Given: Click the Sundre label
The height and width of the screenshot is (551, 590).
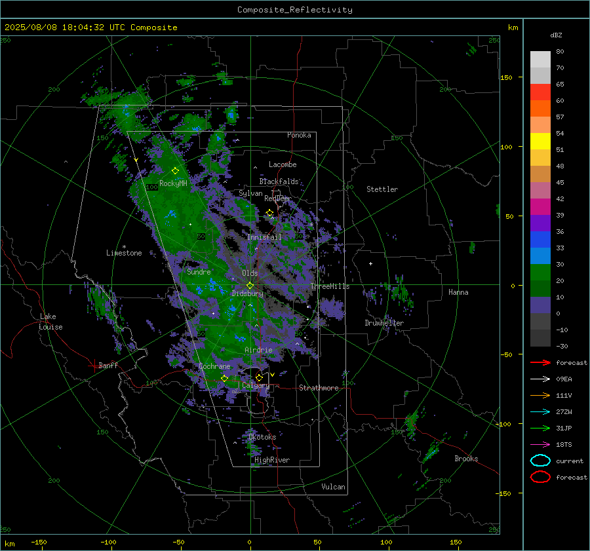Looking at the screenshot, I should [x=199, y=272].
